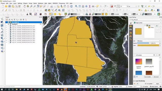Enable snapping with red magnet icon
This screenshot has width=162, height=91.
point(112,6)
